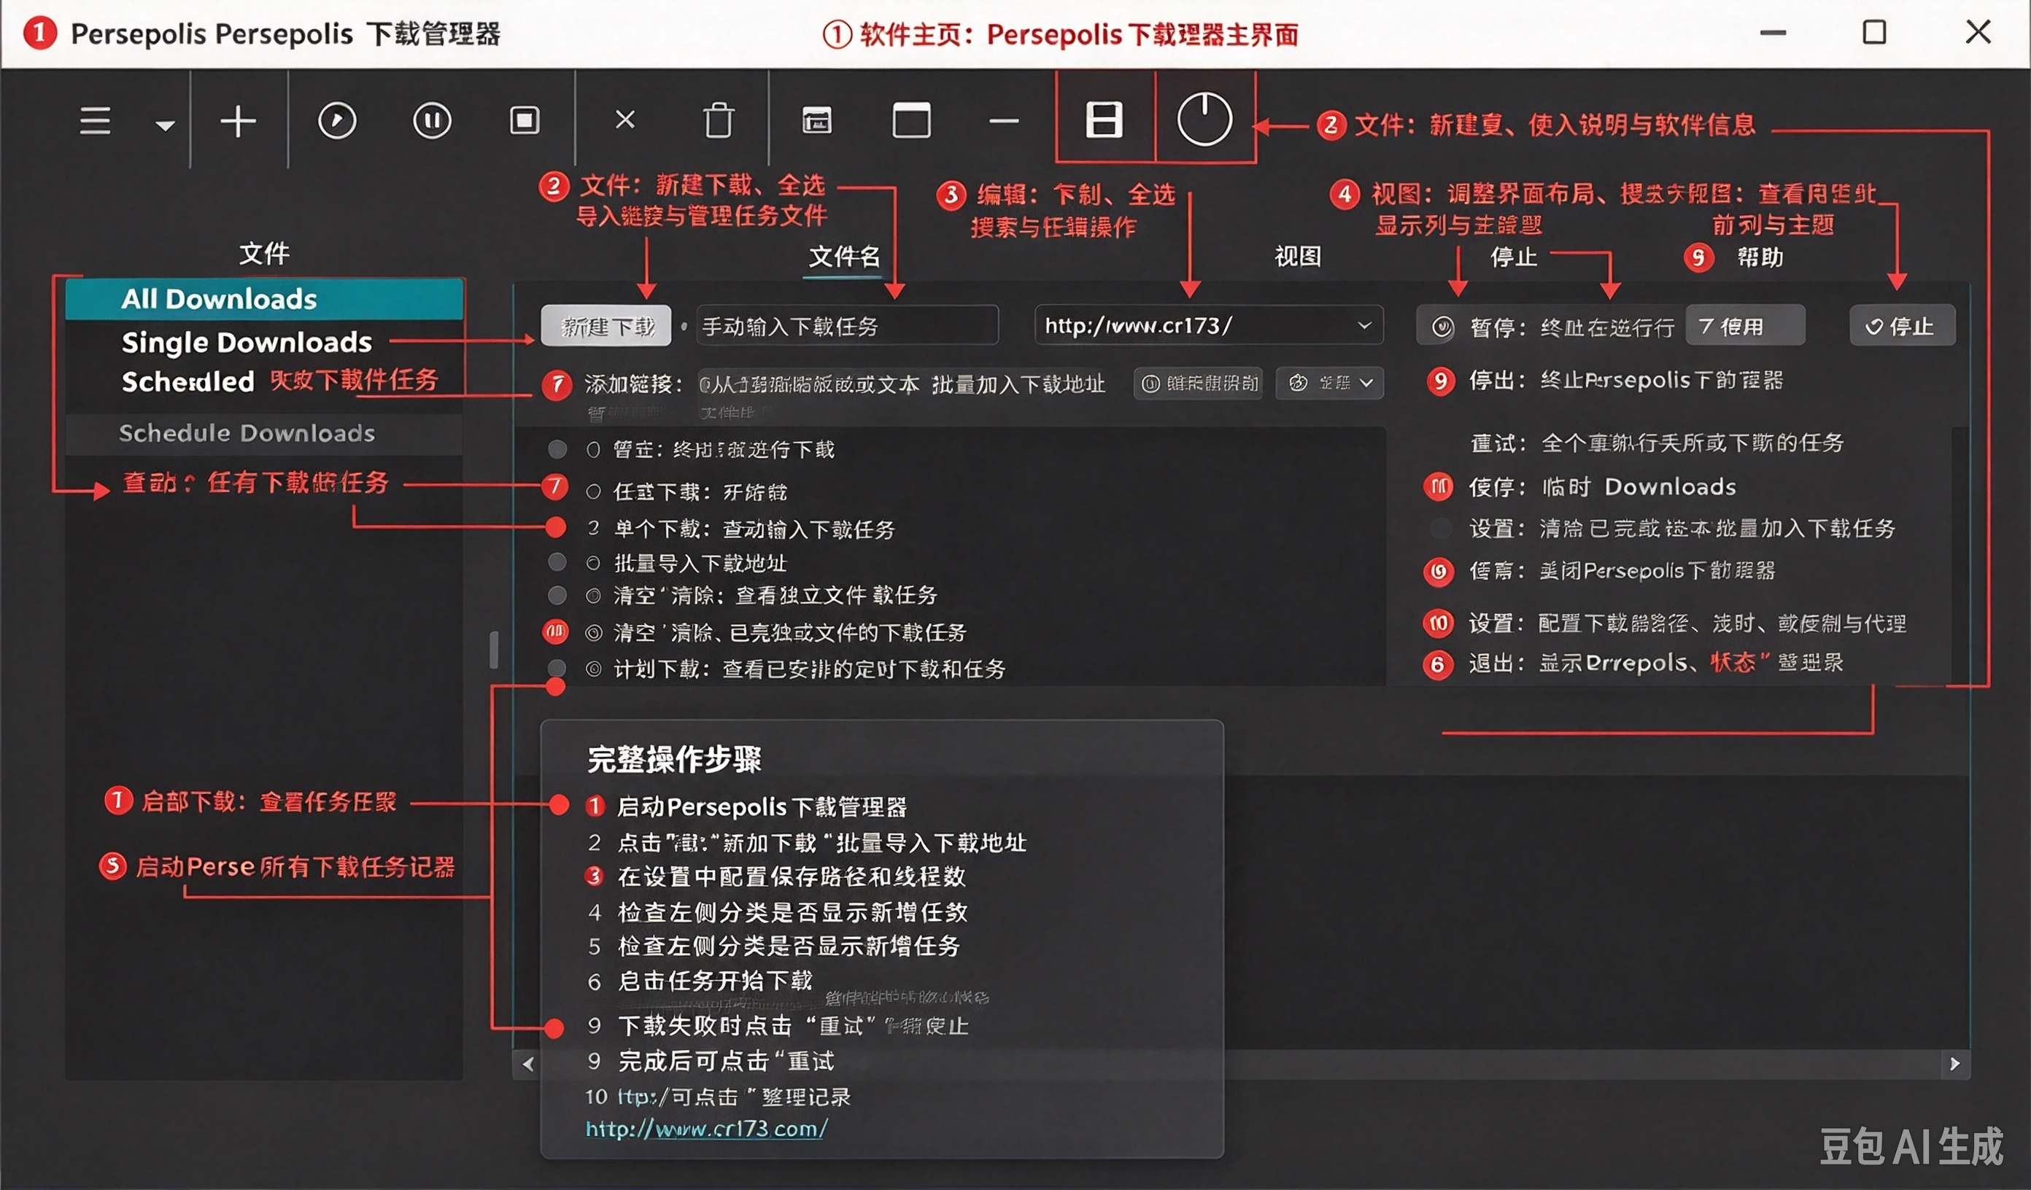Screen dimensions: 2031x1190
Task: Select Single Downloads category
Action: (247, 343)
